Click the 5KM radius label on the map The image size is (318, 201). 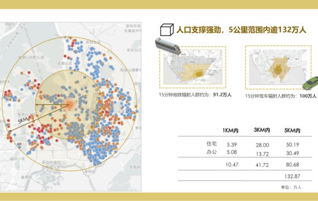coord(23,120)
